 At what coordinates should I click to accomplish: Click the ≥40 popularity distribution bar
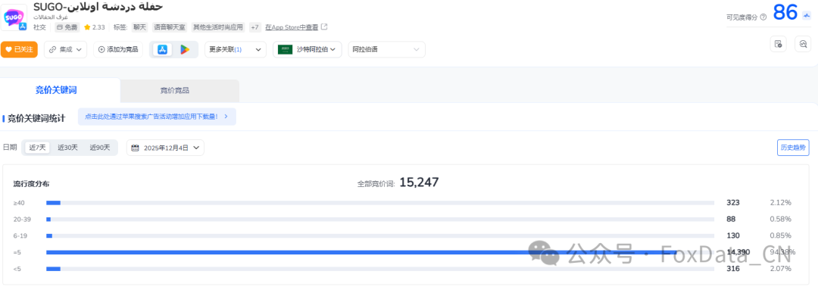click(379, 202)
